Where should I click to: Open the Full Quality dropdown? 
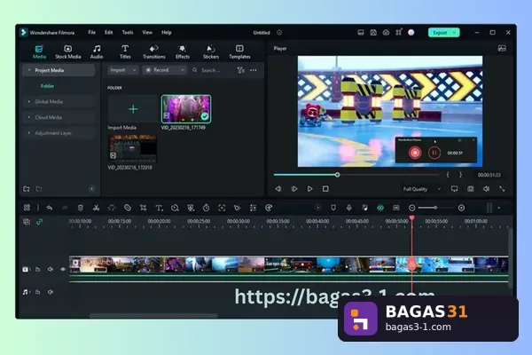422,189
